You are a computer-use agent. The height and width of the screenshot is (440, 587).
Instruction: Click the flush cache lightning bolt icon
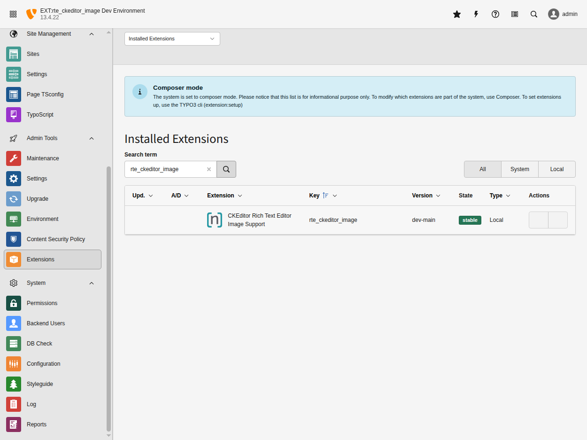tap(476, 14)
